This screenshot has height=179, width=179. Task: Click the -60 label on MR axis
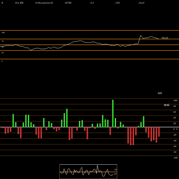(x=175, y=146)
